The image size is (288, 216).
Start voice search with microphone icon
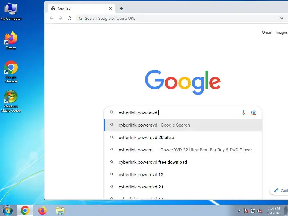click(243, 112)
